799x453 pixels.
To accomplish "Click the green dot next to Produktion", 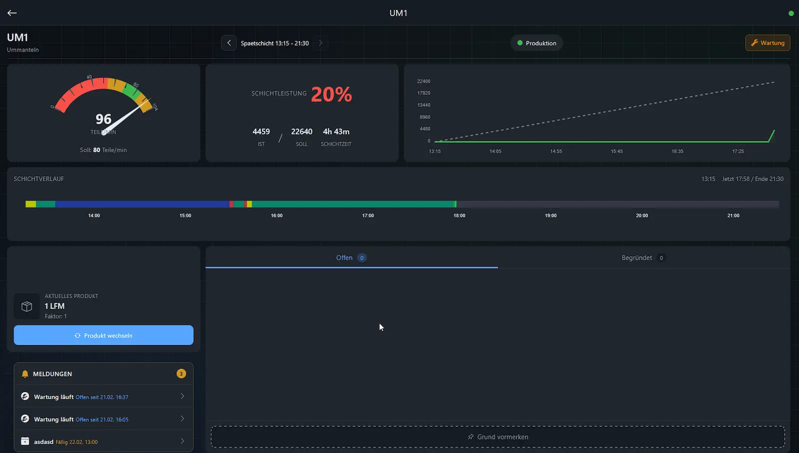I will coord(519,43).
